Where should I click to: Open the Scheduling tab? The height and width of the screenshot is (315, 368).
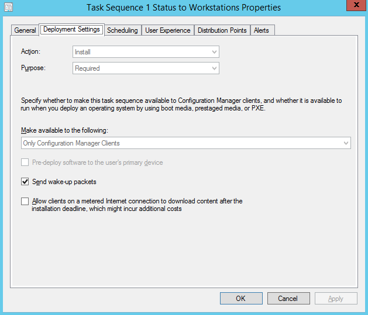[x=122, y=30]
